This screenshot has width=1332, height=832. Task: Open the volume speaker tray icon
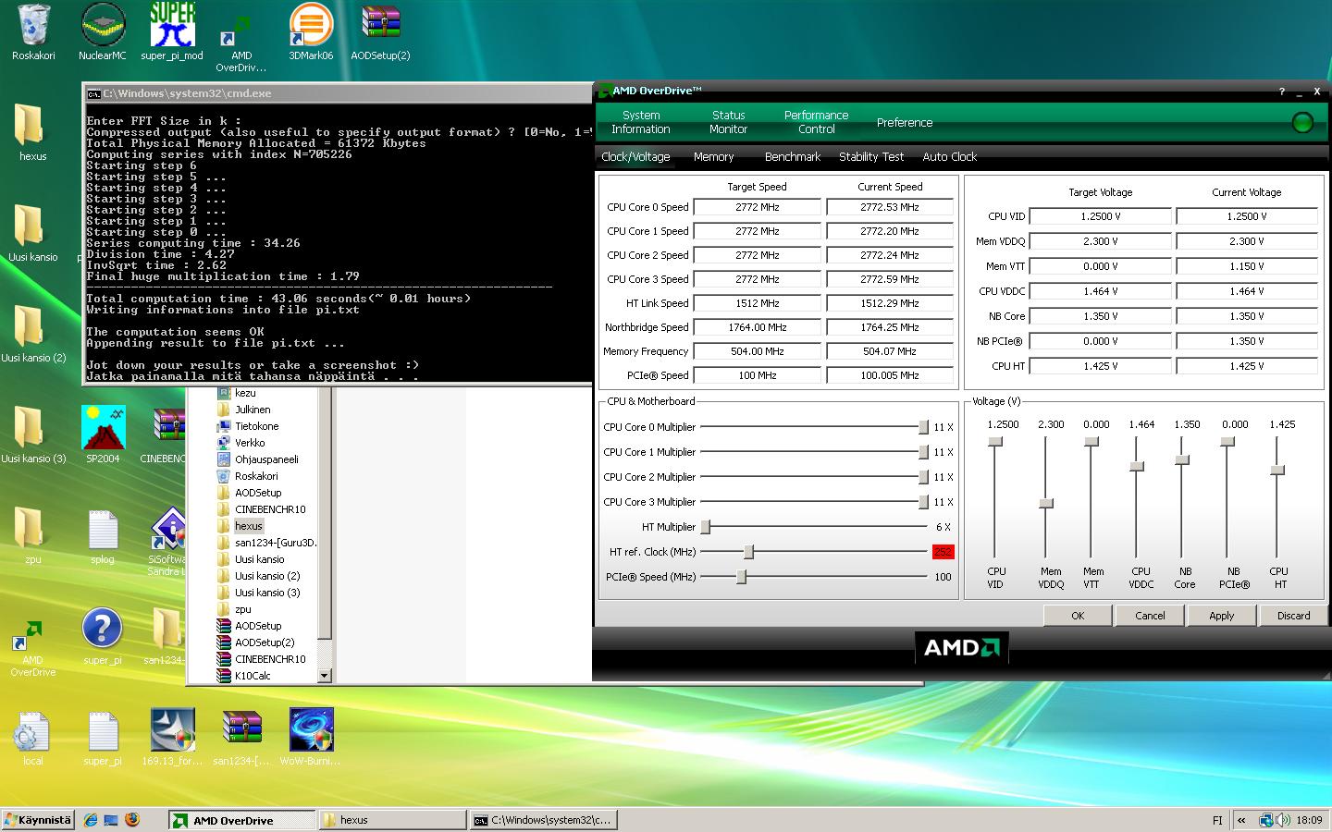pos(1285,820)
